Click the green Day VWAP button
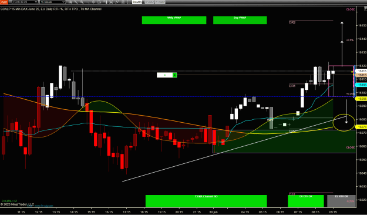The image size is (367, 215). (240, 20)
